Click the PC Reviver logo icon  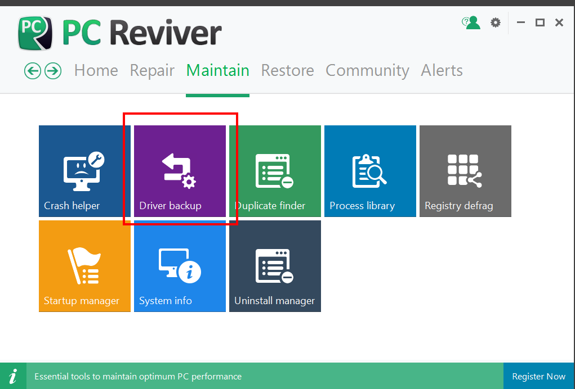[35, 33]
